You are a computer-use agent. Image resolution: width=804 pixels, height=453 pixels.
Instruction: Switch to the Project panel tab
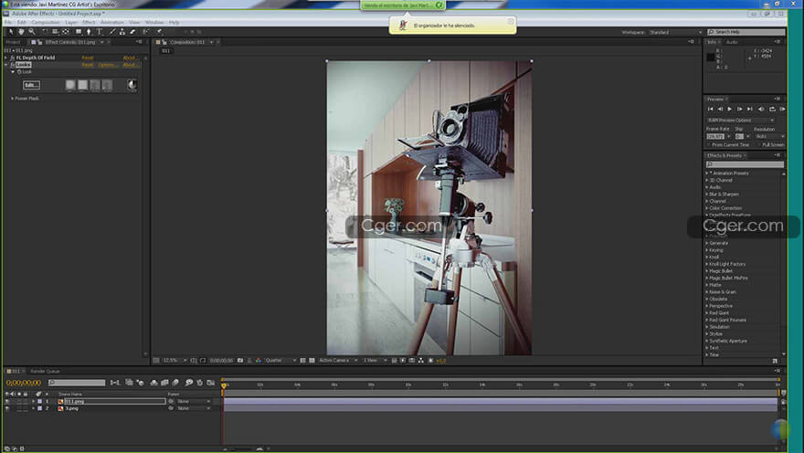(14, 42)
